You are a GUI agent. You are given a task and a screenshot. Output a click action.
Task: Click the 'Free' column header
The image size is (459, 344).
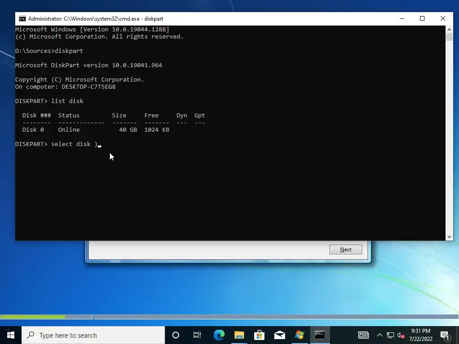152,115
